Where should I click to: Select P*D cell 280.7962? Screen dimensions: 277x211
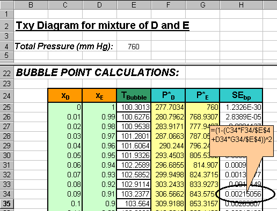tap(168, 117)
